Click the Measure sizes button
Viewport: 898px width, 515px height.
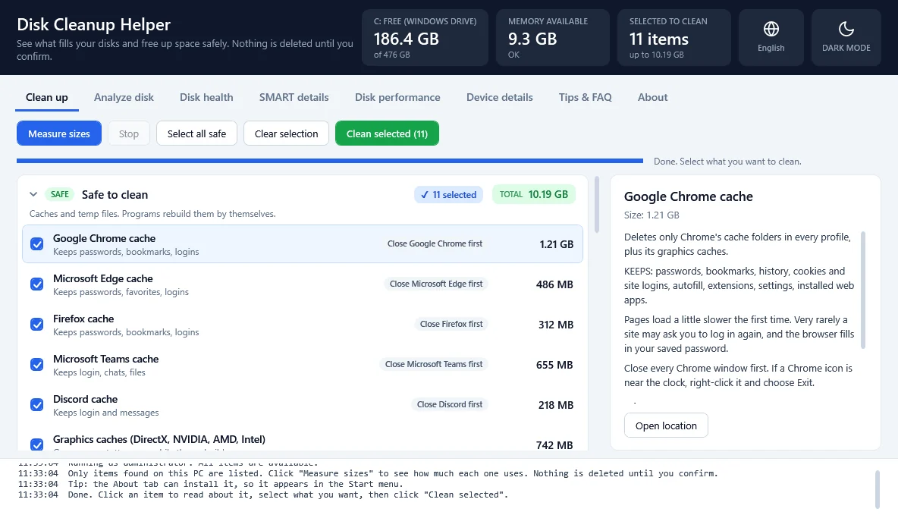click(59, 133)
